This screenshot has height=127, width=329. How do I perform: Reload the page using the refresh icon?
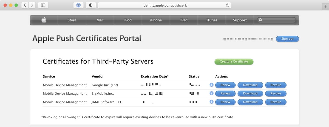pos(227,5)
